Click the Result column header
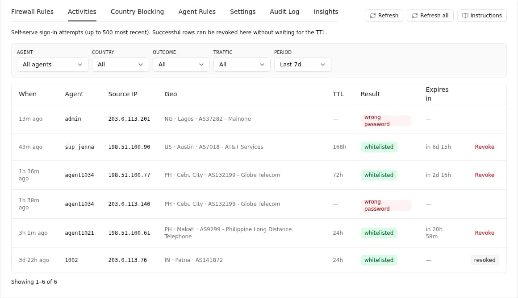This screenshot has height=298, width=518. [x=370, y=94]
